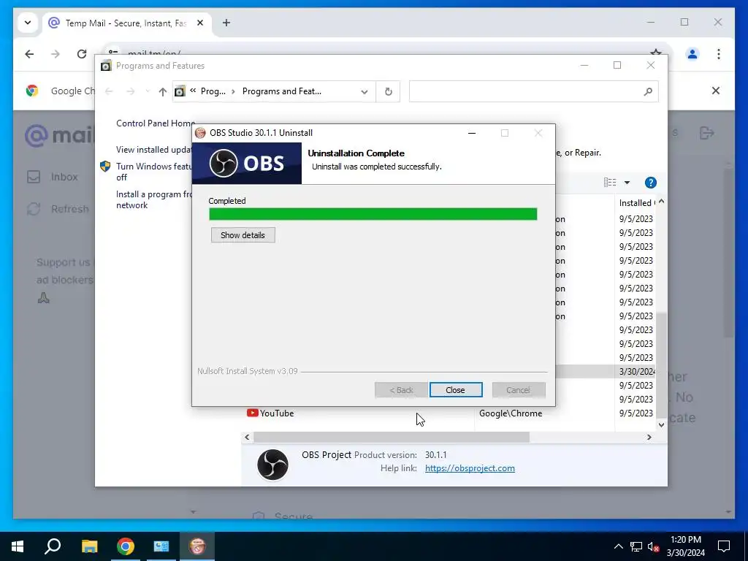
Task: Open a new Chrome tab
Action: pyautogui.click(x=226, y=23)
